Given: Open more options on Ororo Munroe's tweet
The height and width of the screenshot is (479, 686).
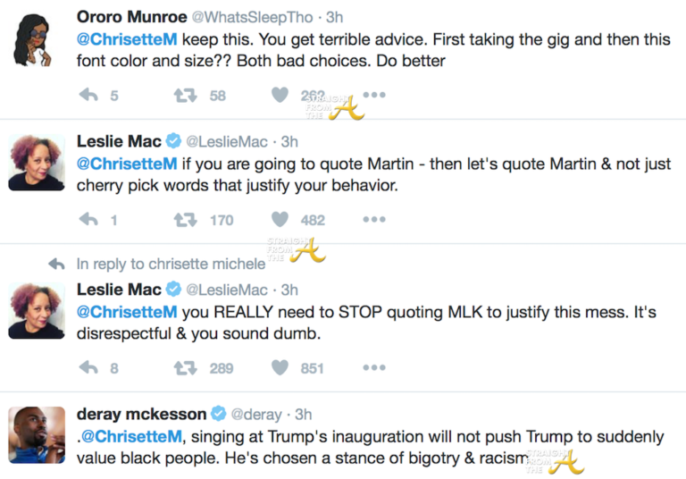Looking at the screenshot, I should pos(374,96).
